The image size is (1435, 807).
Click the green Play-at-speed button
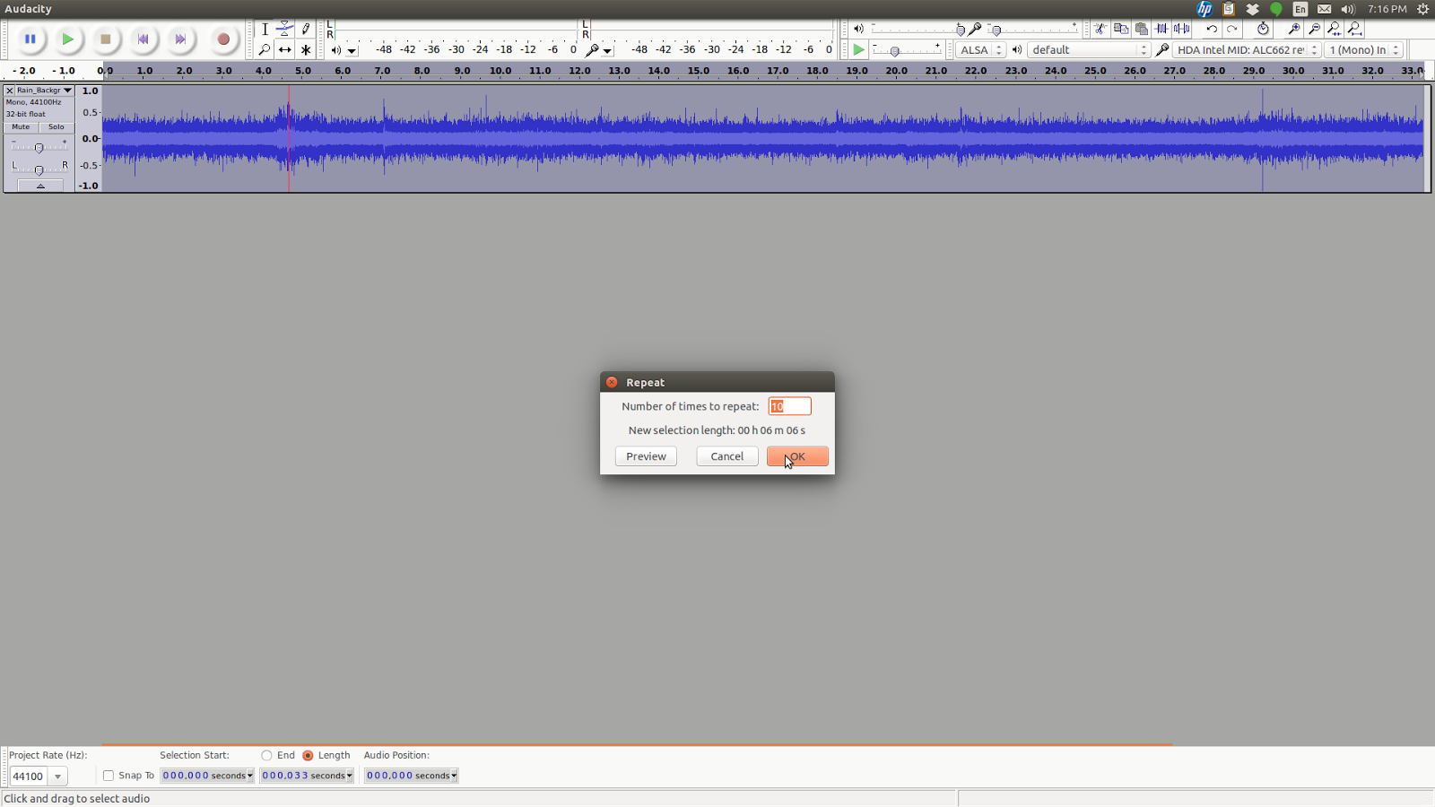click(x=858, y=50)
